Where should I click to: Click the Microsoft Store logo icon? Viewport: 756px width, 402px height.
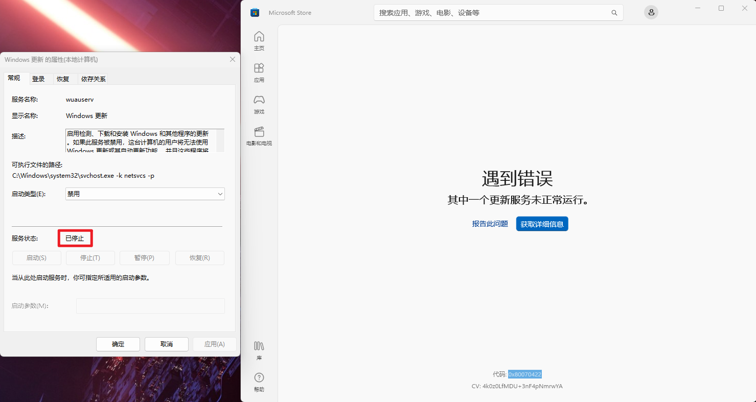(x=254, y=12)
